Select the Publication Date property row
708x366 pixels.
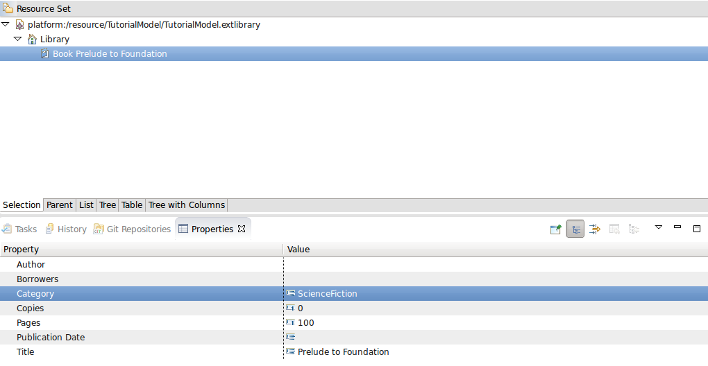[51, 338]
